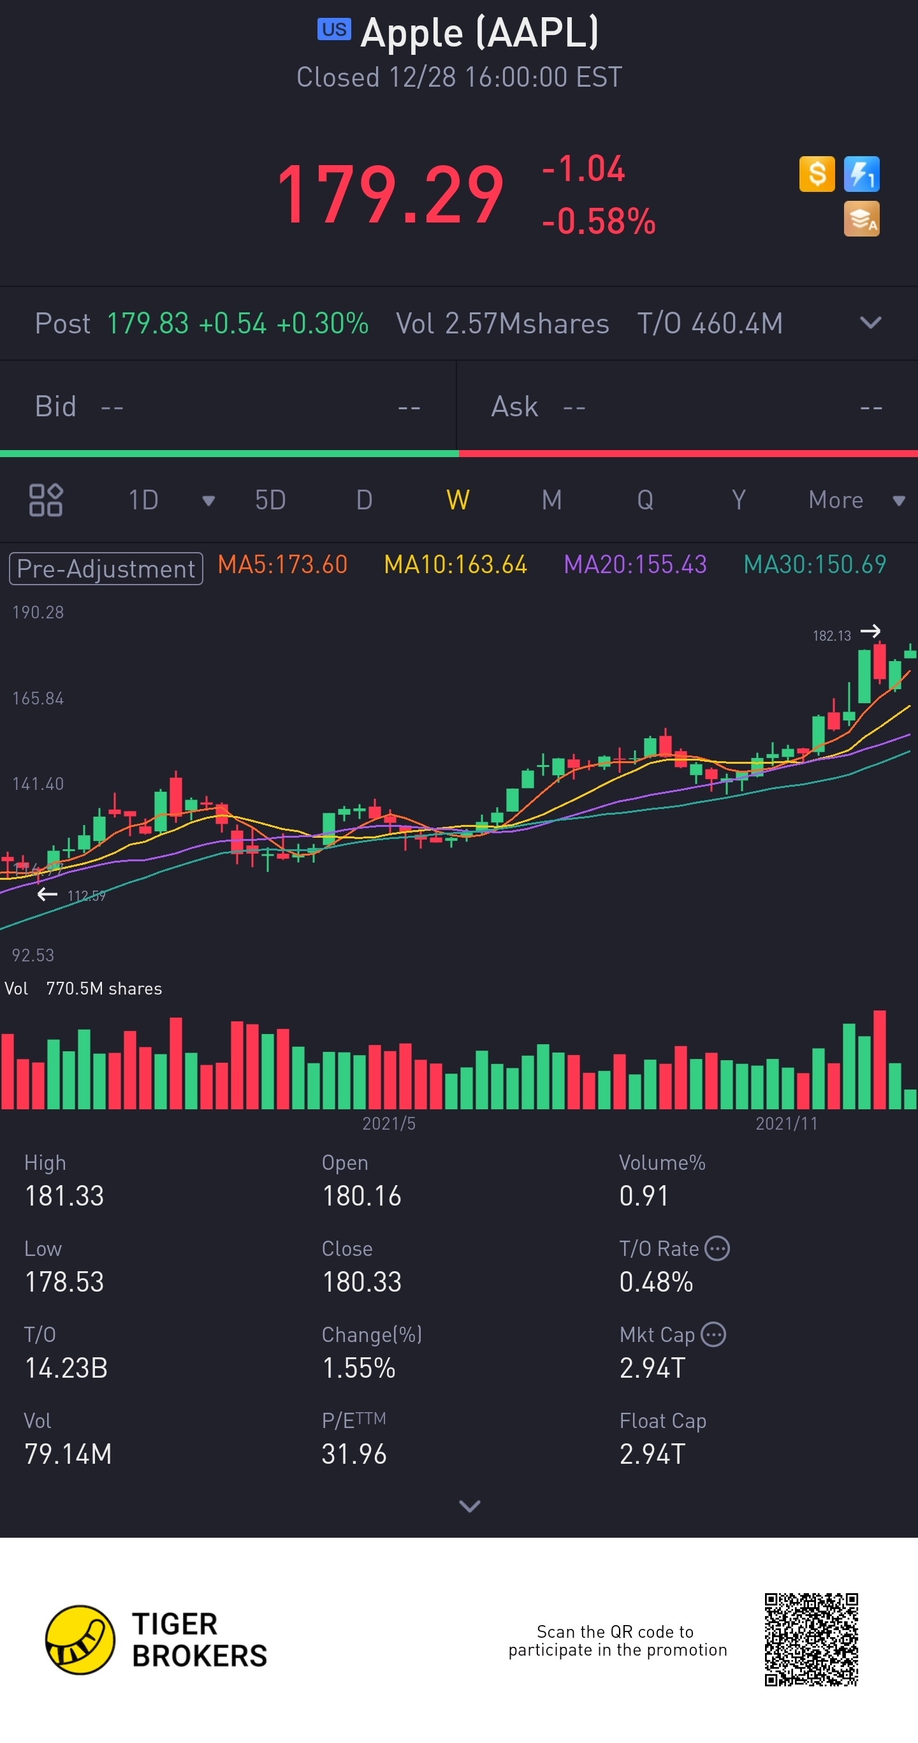This screenshot has height=1743, width=918.
Task: Tap the MA10:163.64 indicator label
Action: tap(455, 564)
